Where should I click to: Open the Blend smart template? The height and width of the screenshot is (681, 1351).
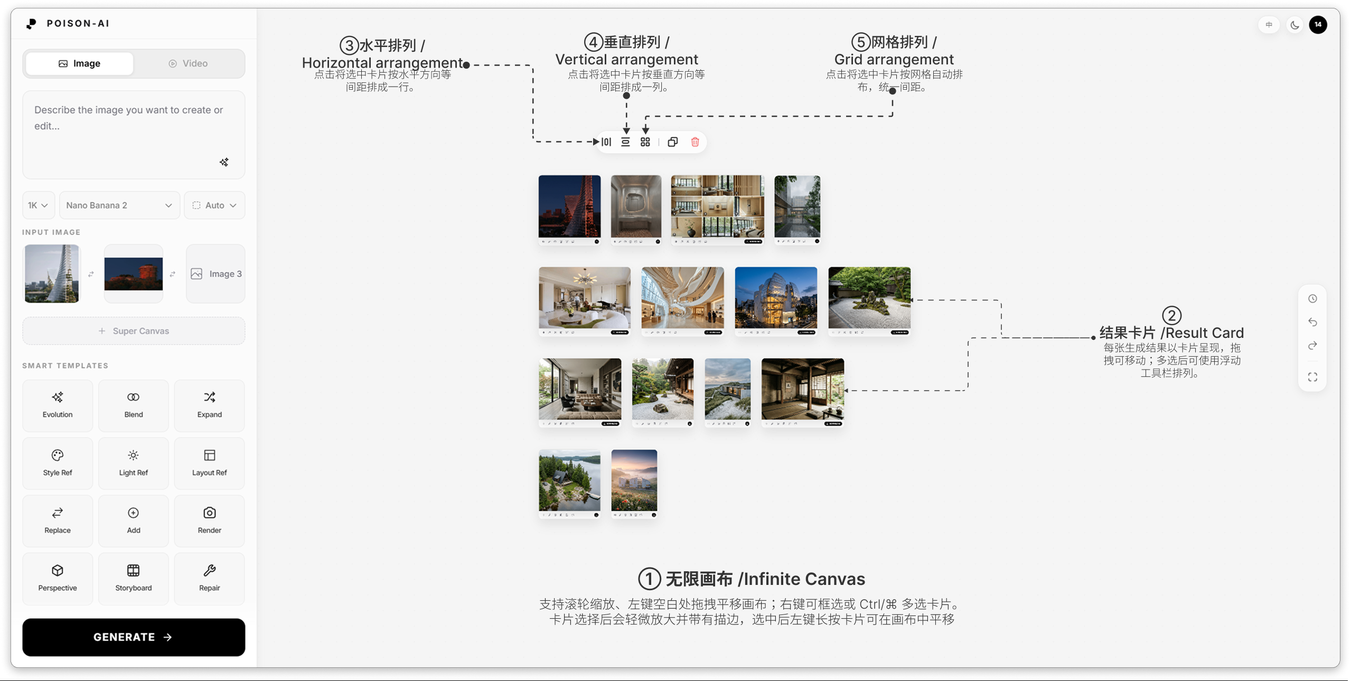coord(133,405)
